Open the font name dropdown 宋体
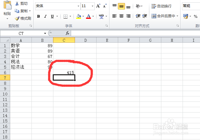 tap(78, 6)
